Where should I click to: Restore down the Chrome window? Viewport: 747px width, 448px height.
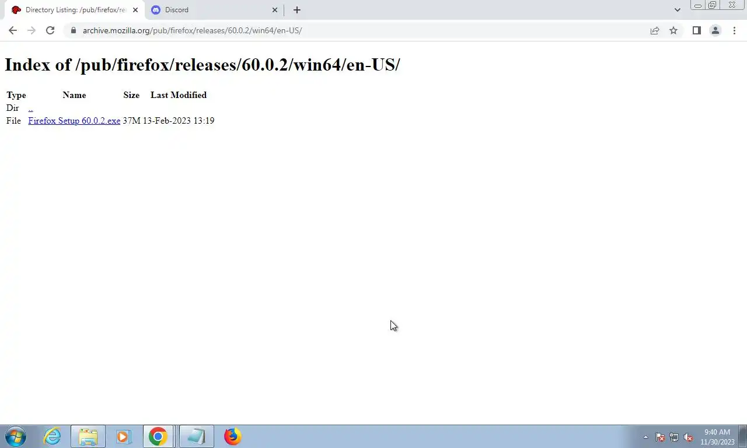[712, 5]
